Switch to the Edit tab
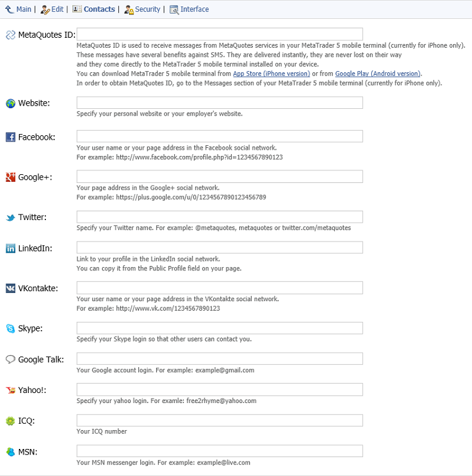 [57, 9]
